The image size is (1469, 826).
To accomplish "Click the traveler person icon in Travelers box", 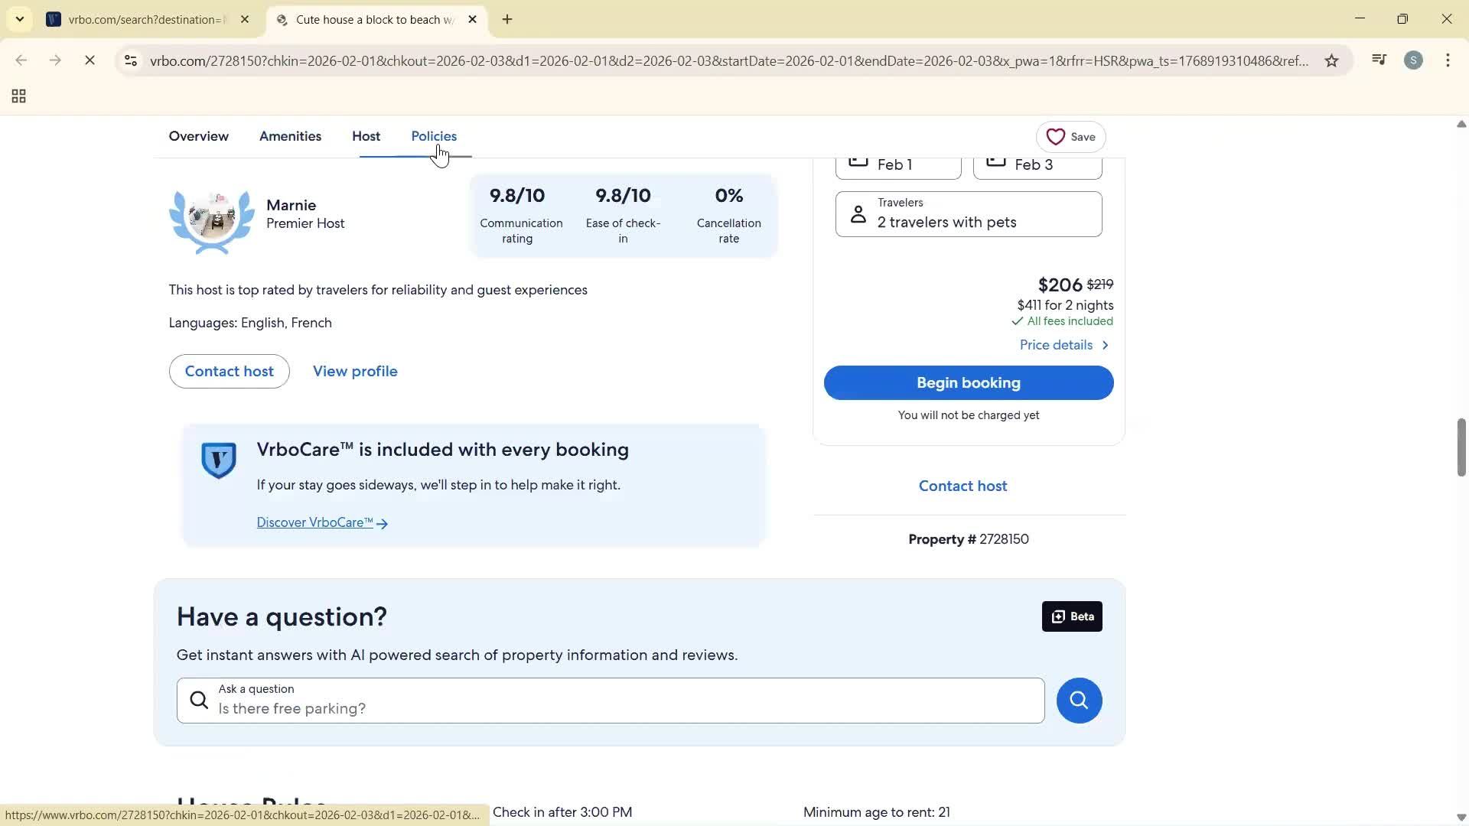I will (858, 213).
